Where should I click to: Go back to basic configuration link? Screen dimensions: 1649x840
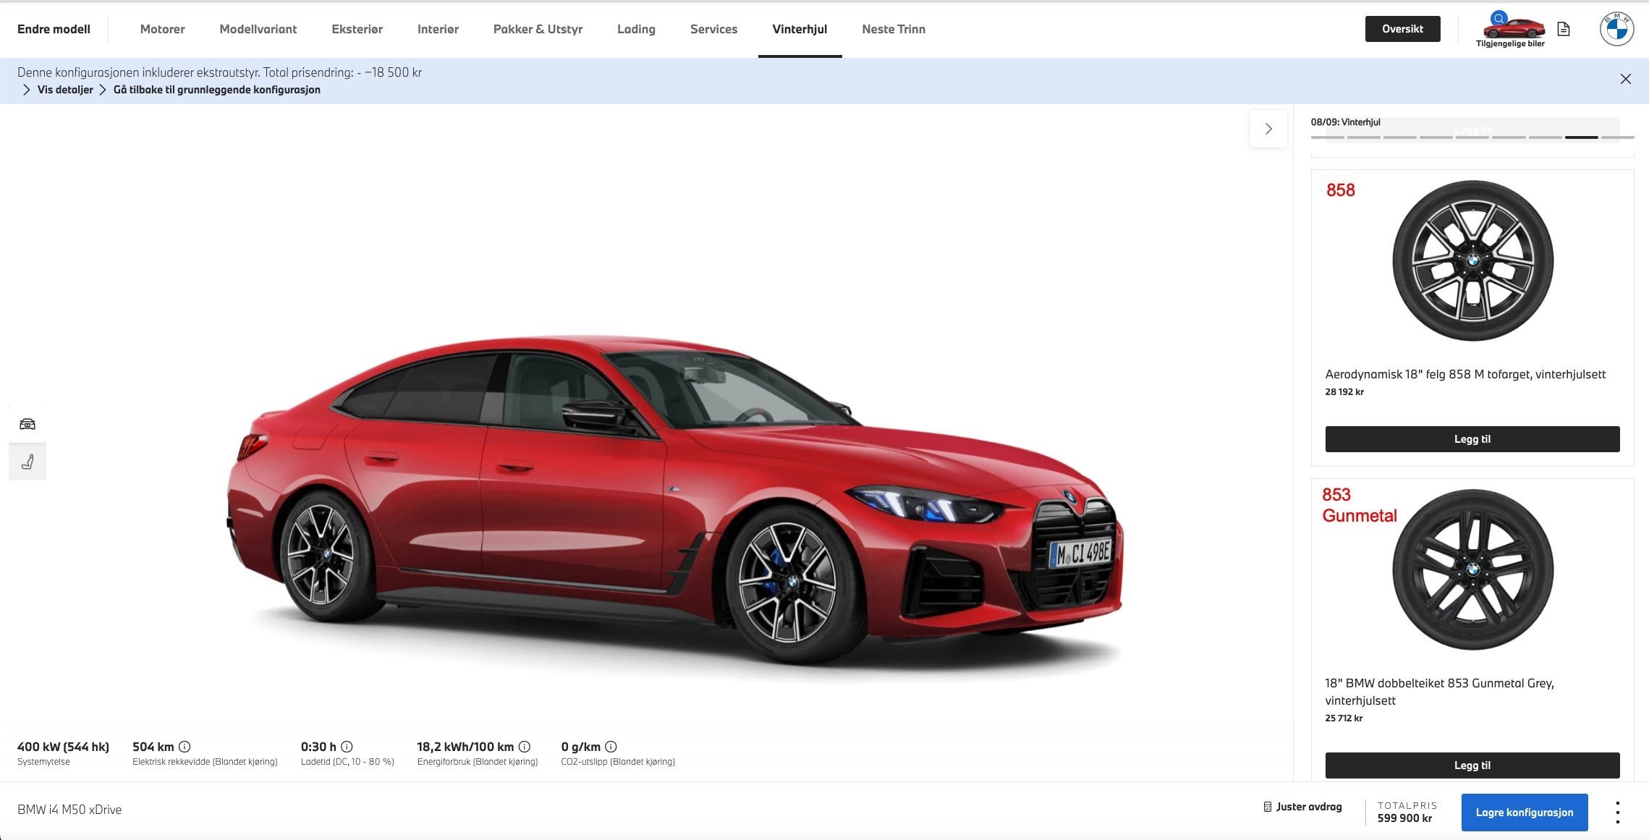coord(216,90)
